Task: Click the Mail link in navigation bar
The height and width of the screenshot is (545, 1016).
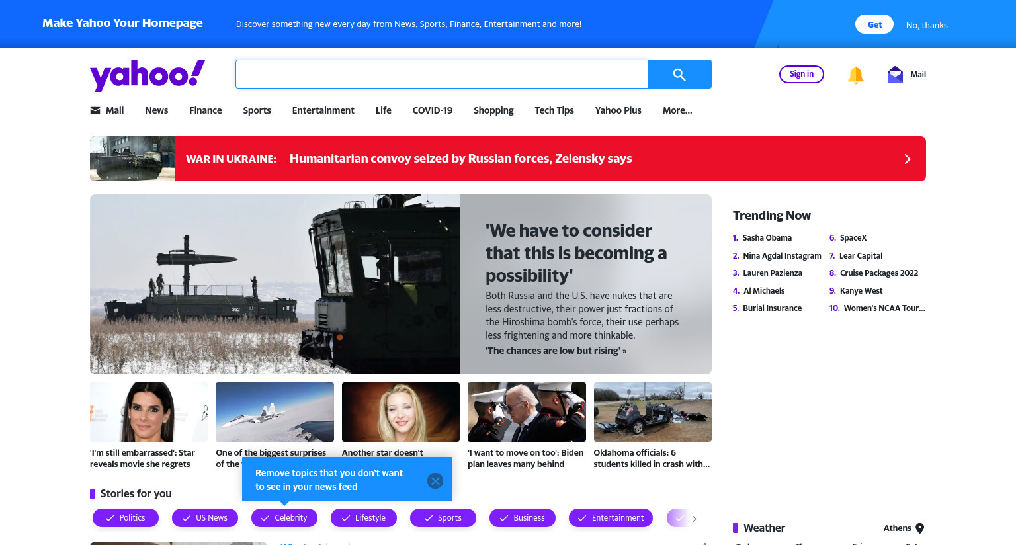Action: click(x=107, y=110)
